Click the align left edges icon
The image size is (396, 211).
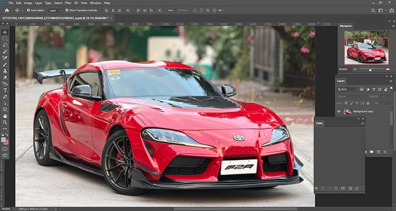click(x=106, y=10)
